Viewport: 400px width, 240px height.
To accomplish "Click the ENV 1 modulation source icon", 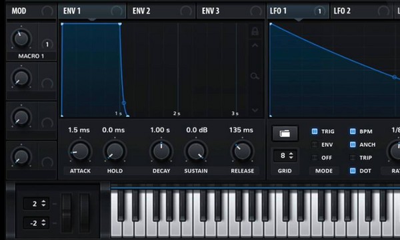I will click(117, 11).
